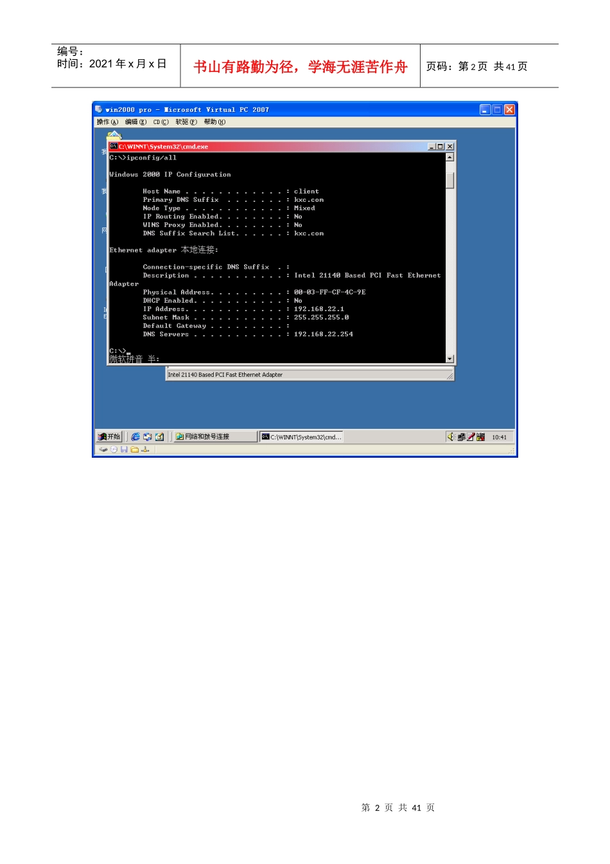Switch to 网络和拨号连接 taskbar window
This screenshot has width=610, height=864.
215,437
